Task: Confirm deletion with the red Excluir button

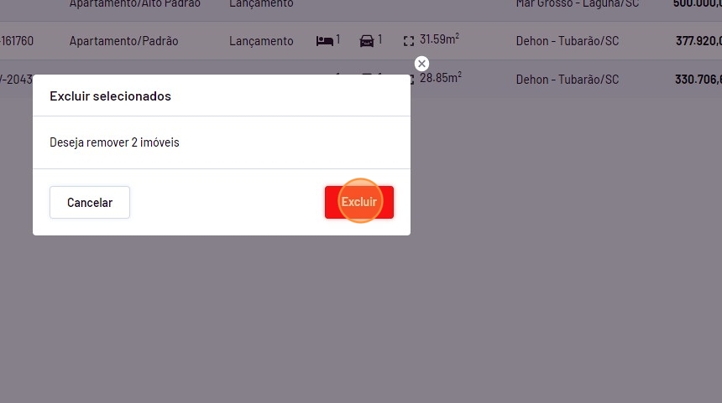Action: click(x=359, y=202)
